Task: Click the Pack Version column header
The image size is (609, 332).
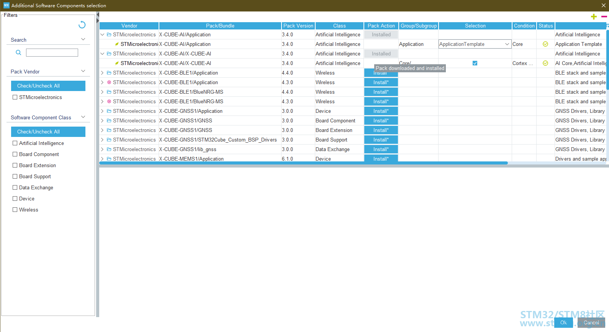Action: point(298,26)
